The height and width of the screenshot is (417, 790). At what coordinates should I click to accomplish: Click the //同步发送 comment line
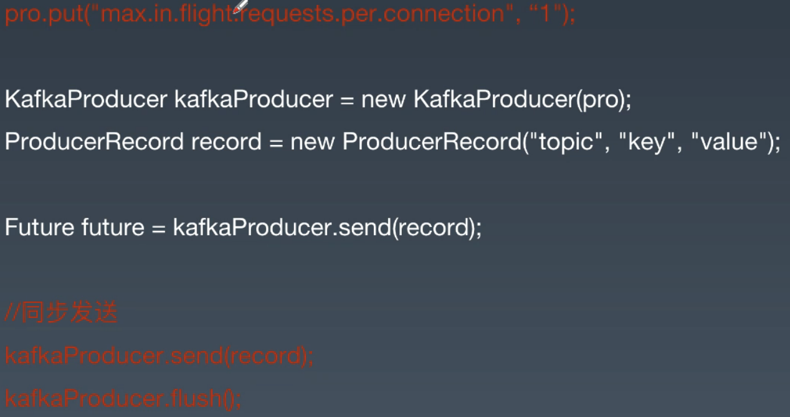click(x=61, y=312)
